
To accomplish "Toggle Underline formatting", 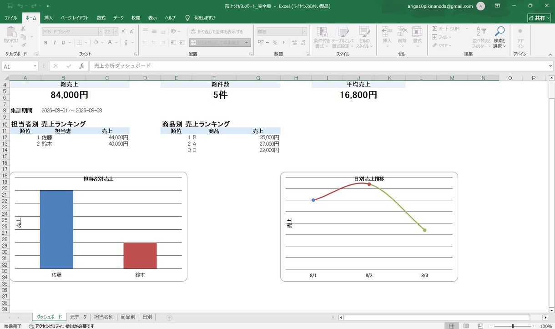I will pyautogui.click(x=64, y=42).
